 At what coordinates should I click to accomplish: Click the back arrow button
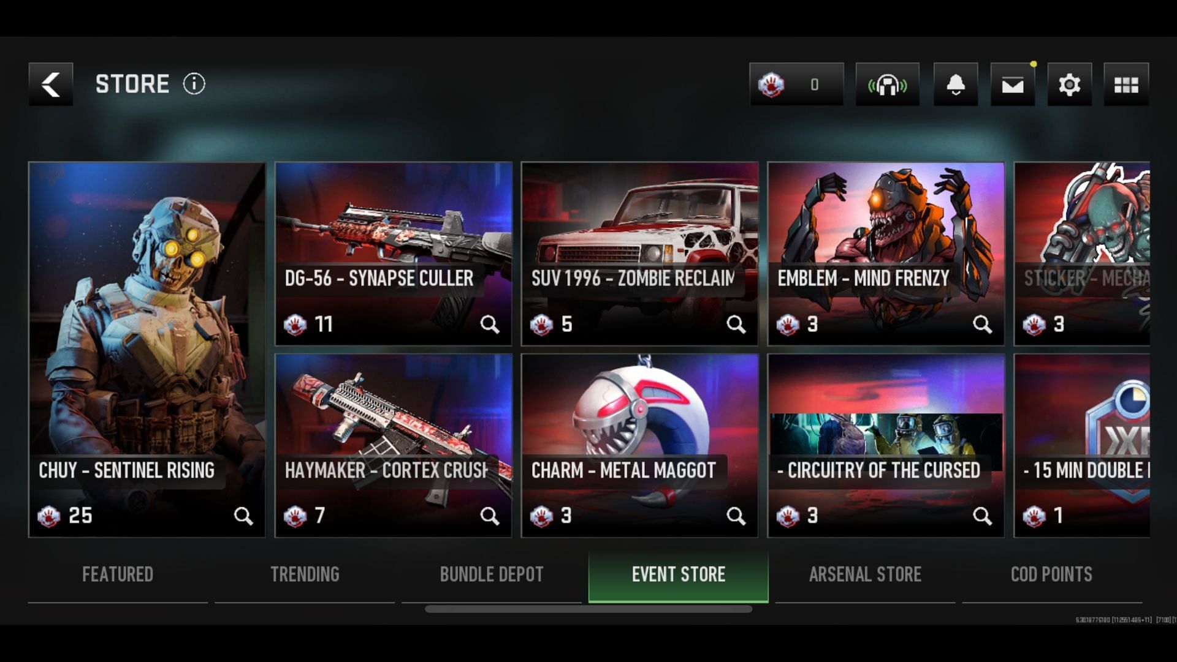click(x=49, y=84)
